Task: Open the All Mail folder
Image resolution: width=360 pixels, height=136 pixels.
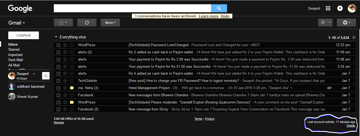Action: [x=14, y=65]
